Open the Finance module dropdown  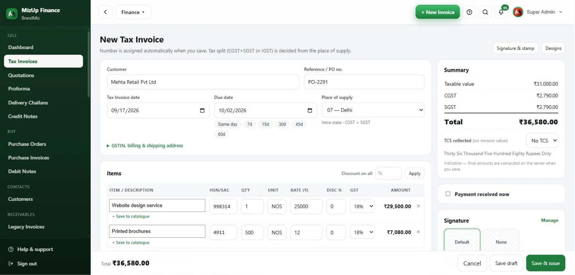click(x=133, y=12)
